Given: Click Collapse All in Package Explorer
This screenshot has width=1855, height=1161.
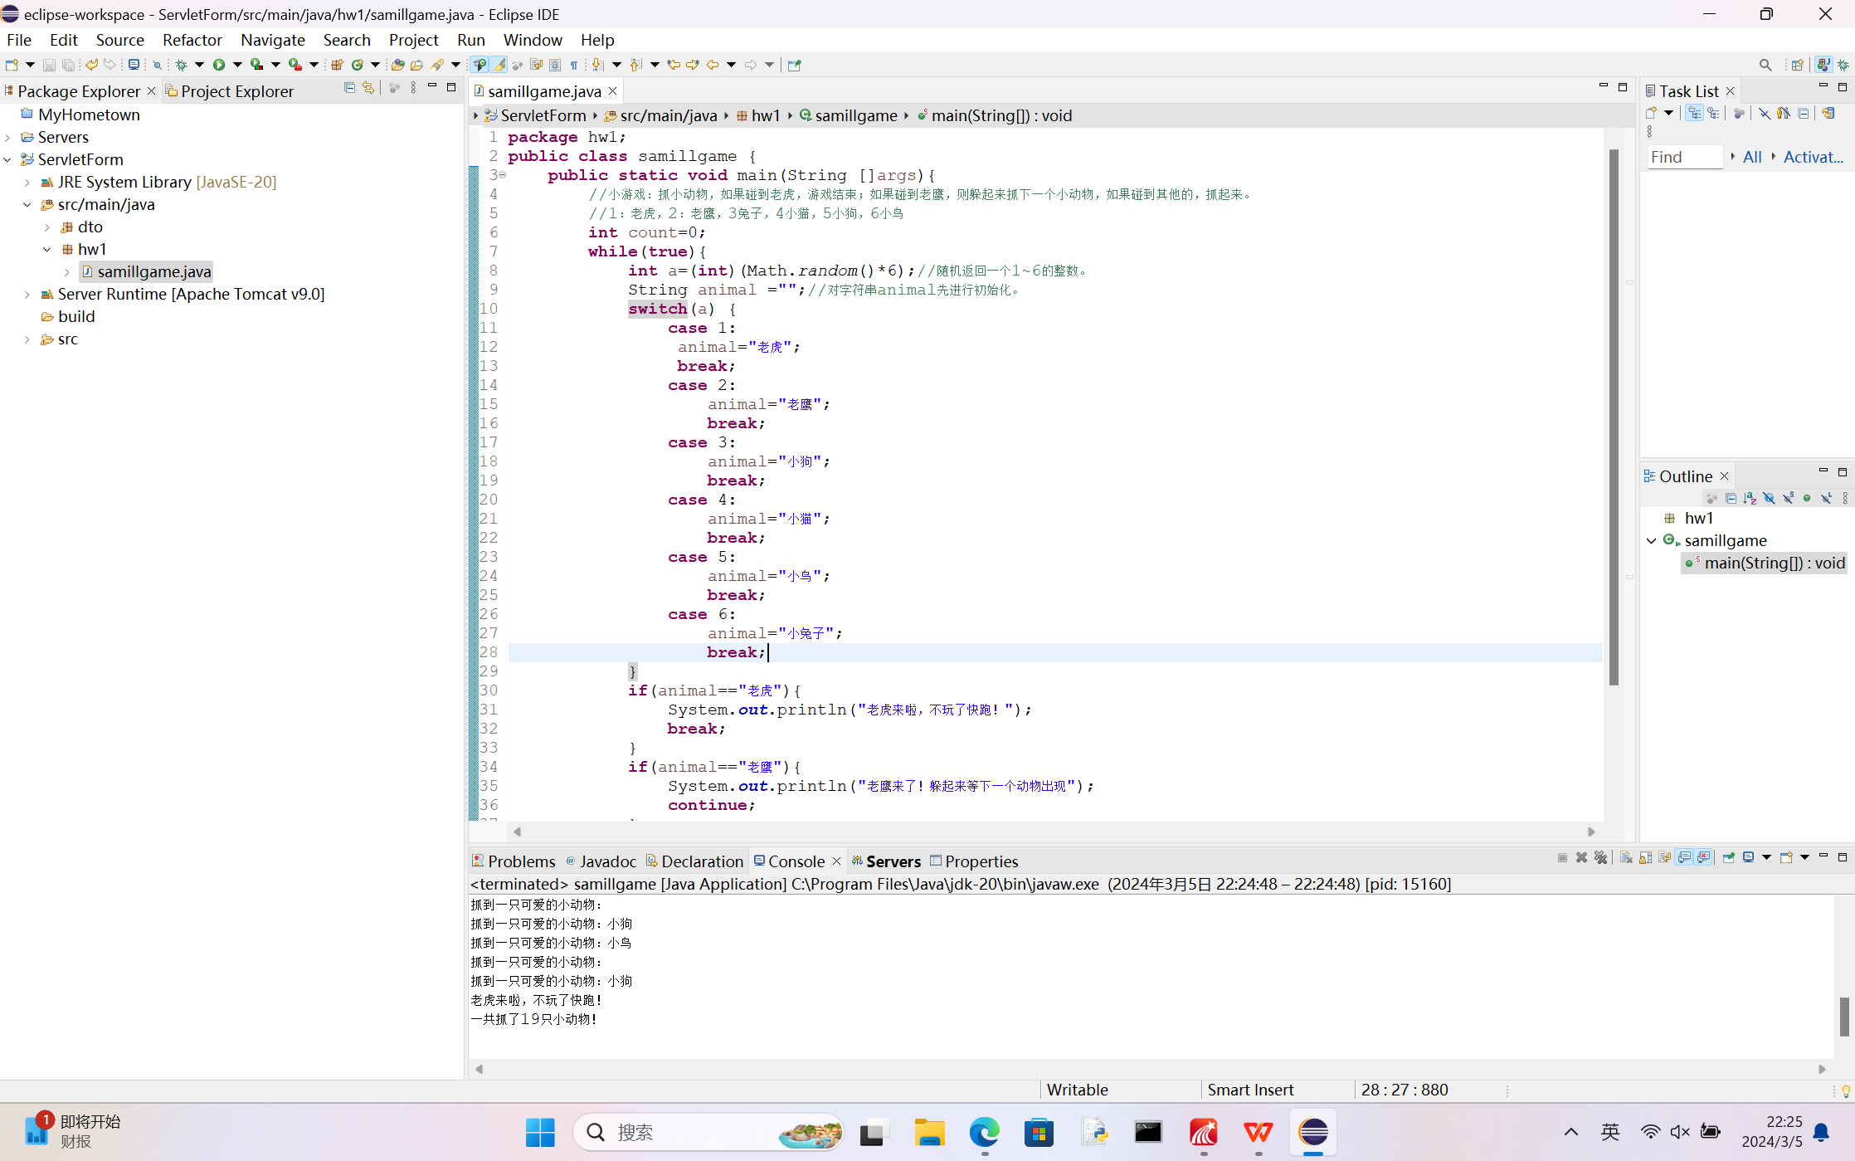Looking at the screenshot, I should (349, 88).
